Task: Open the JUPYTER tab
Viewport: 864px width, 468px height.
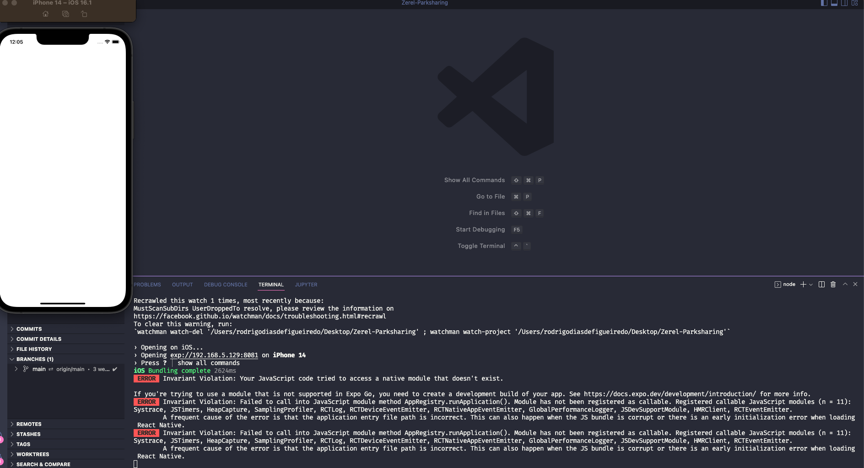Action: point(306,284)
